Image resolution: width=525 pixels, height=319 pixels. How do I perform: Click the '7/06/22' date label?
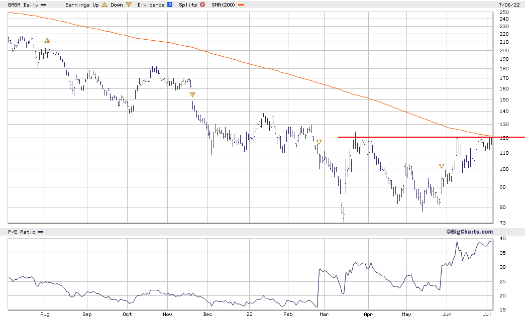pyautogui.click(x=509, y=5)
